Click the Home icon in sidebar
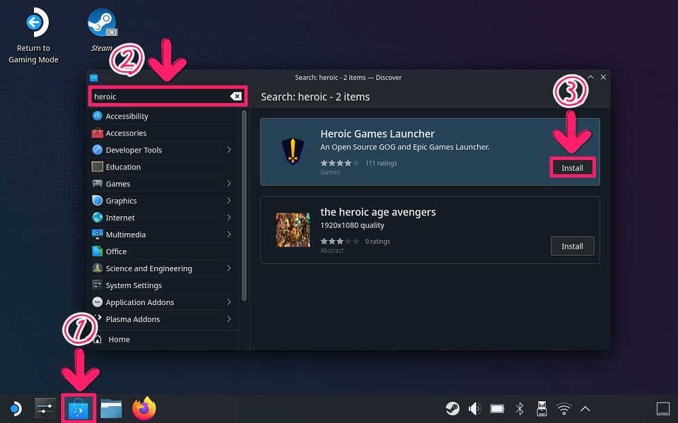678x423 pixels. (x=98, y=339)
